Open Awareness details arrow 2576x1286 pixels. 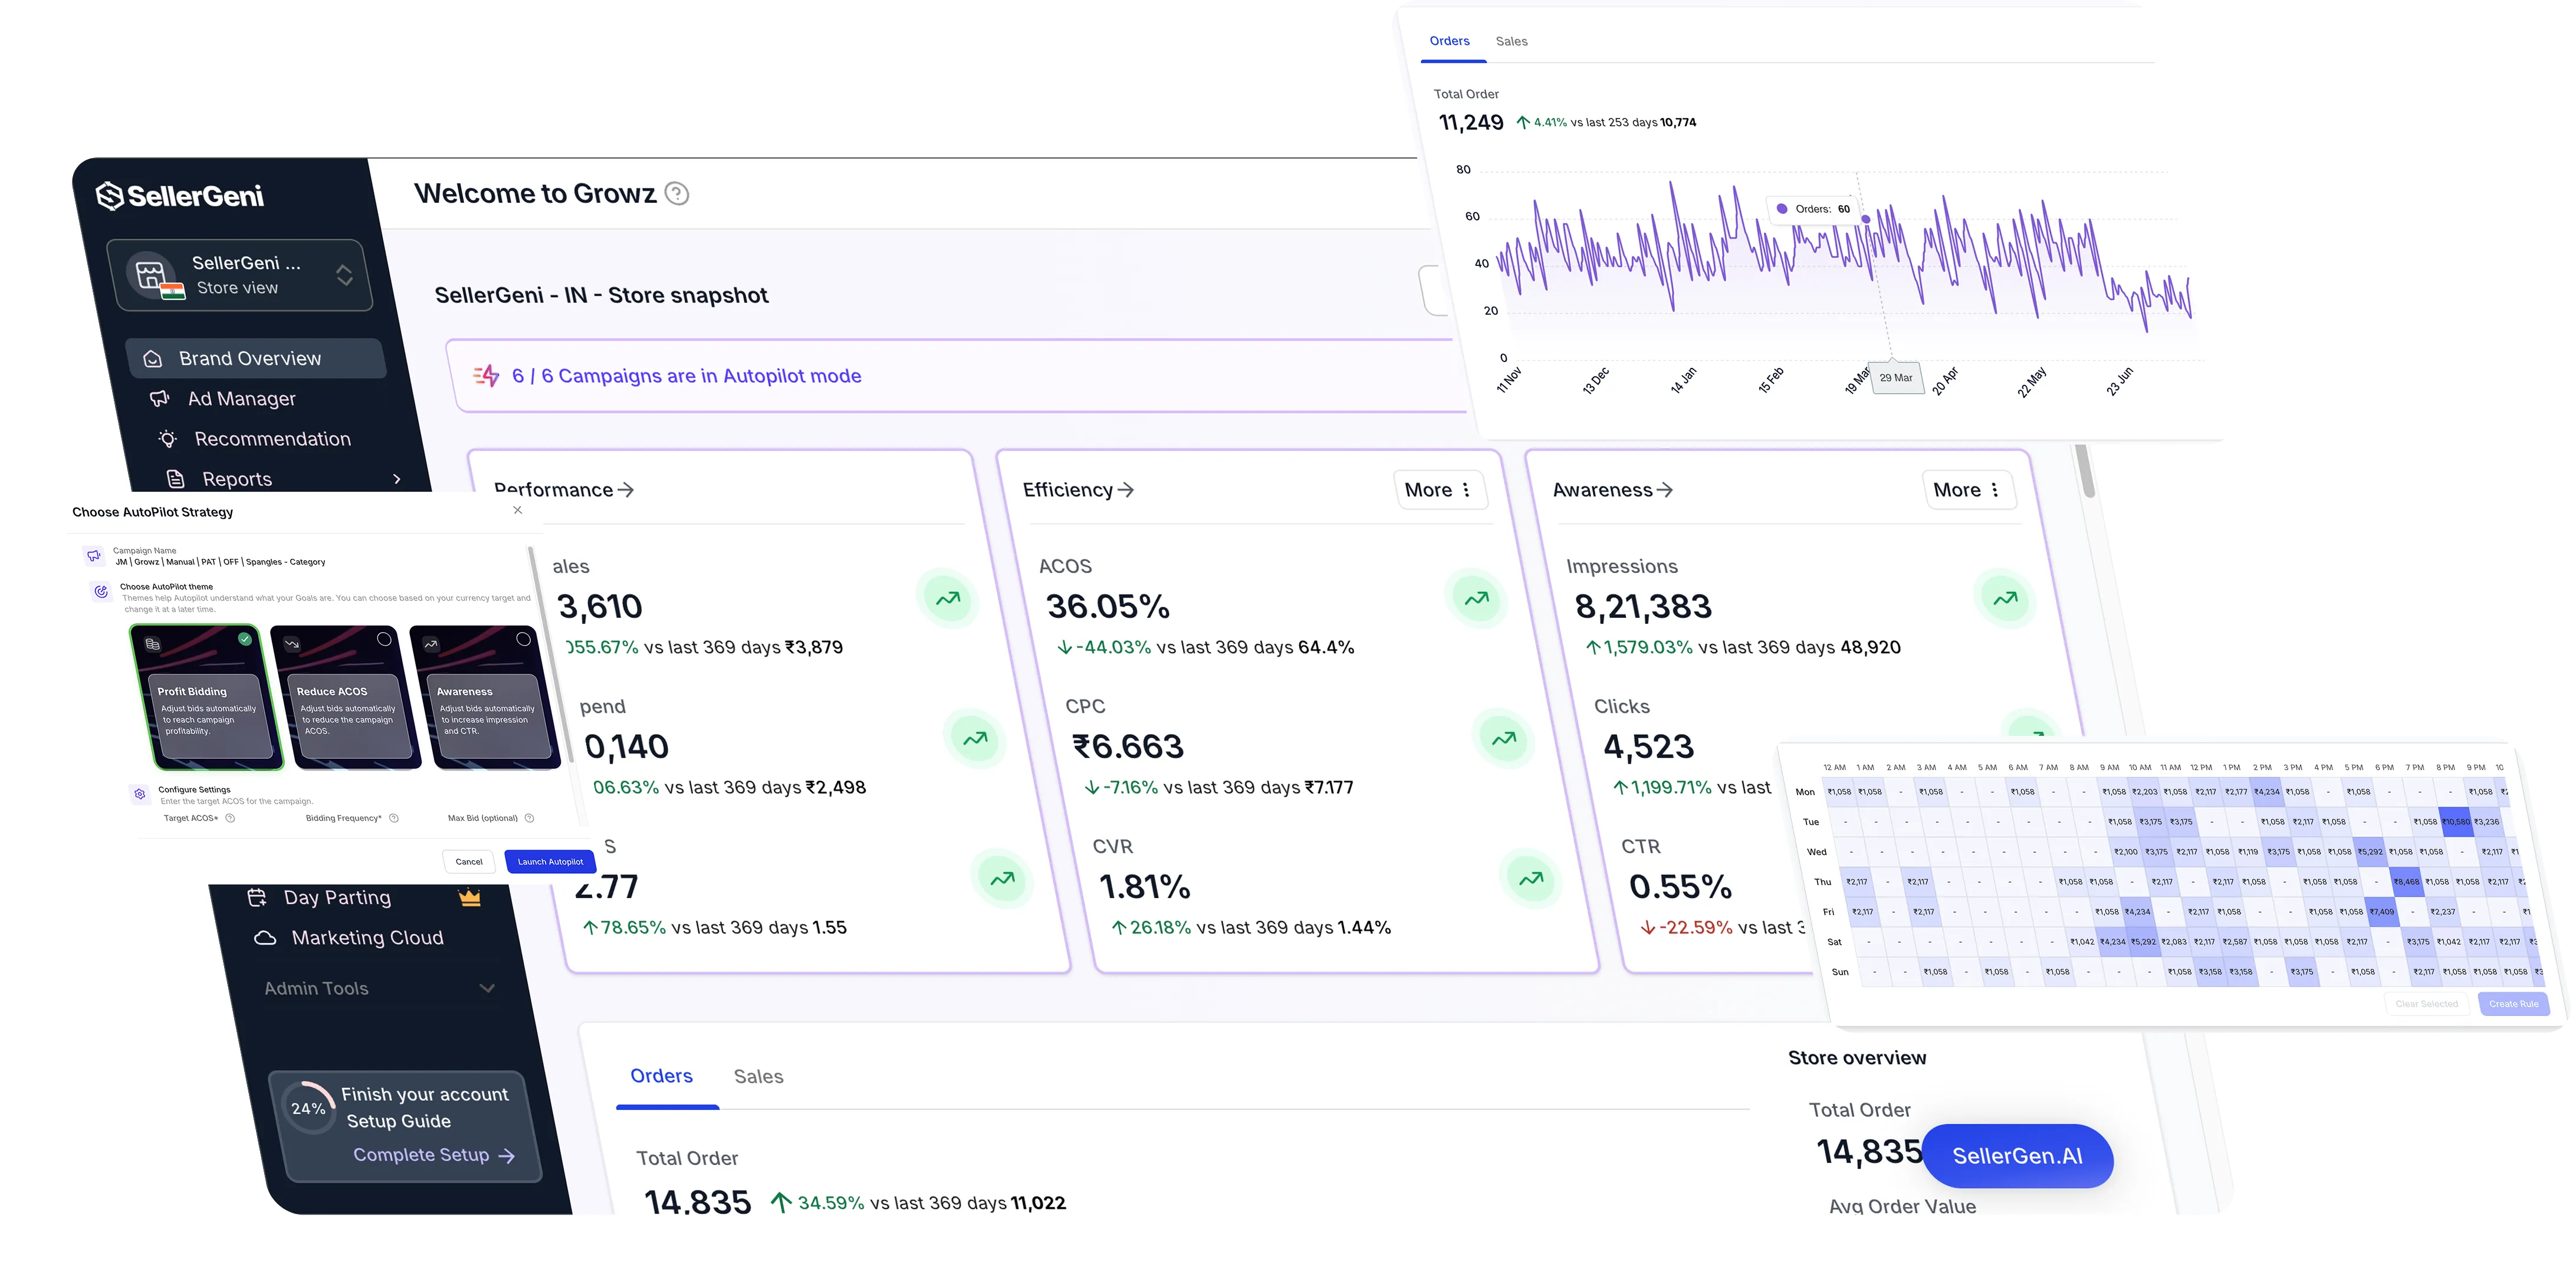point(1665,489)
